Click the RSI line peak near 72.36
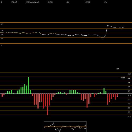Image resolution: width=132 pixels, height=132 pixels. [107, 25]
